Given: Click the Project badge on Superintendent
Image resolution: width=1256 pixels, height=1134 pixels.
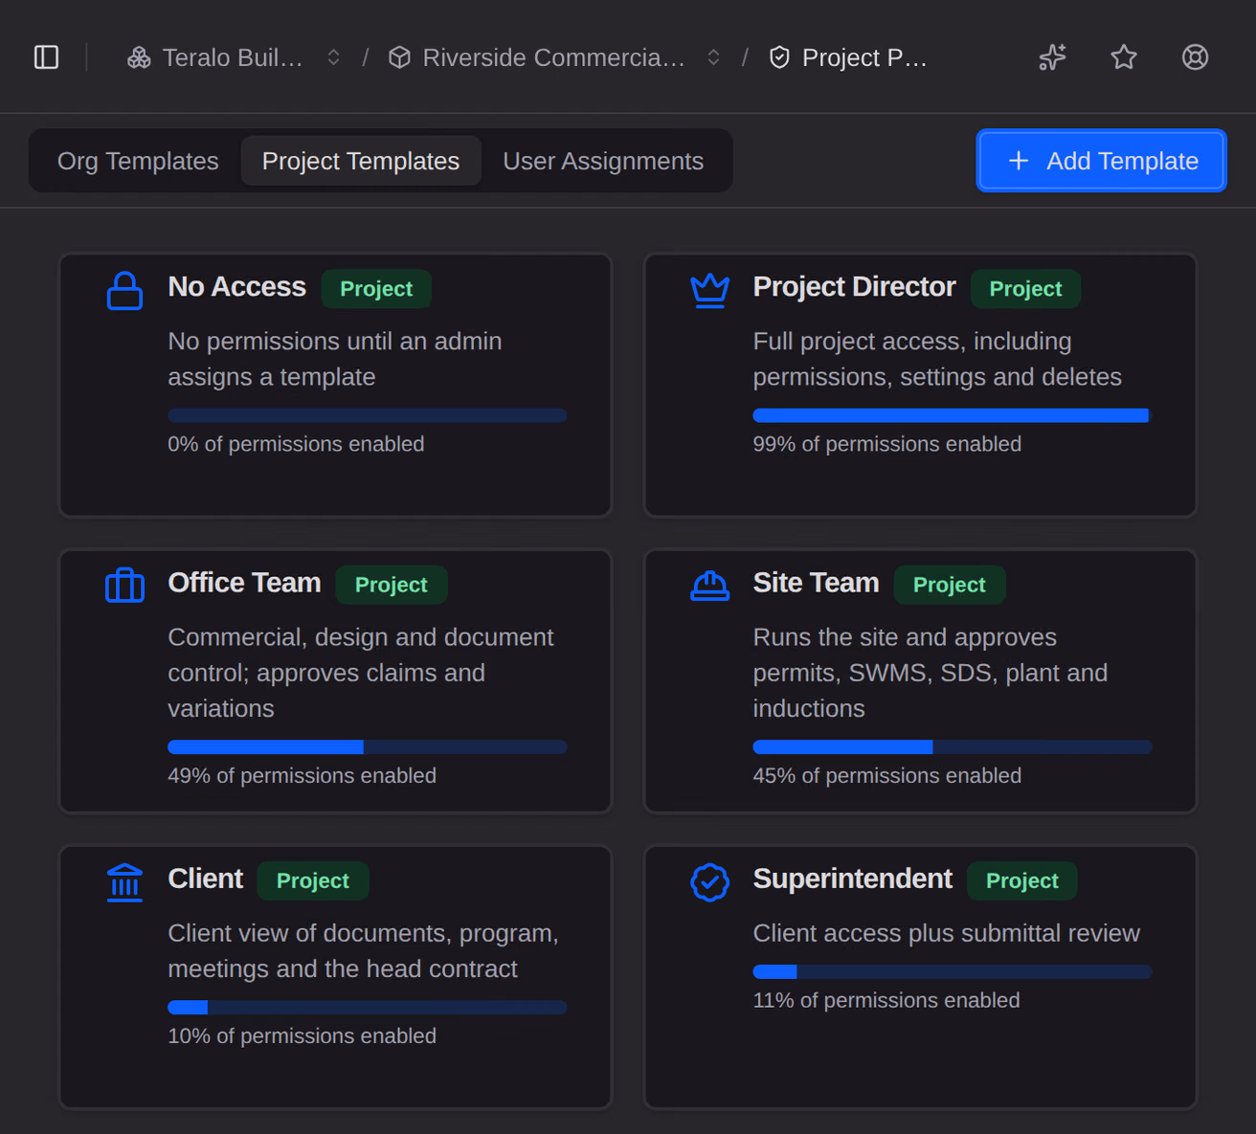Looking at the screenshot, I should 1022,880.
